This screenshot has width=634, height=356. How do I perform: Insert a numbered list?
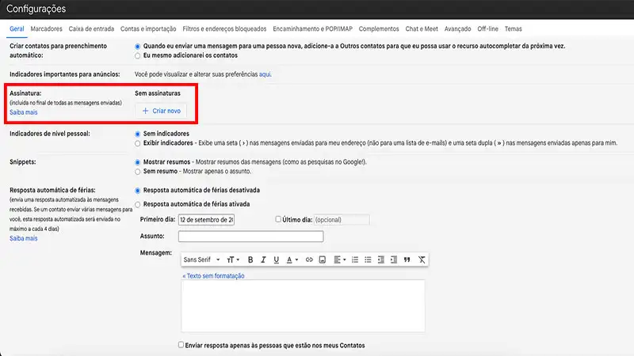pyautogui.click(x=355, y=259)
